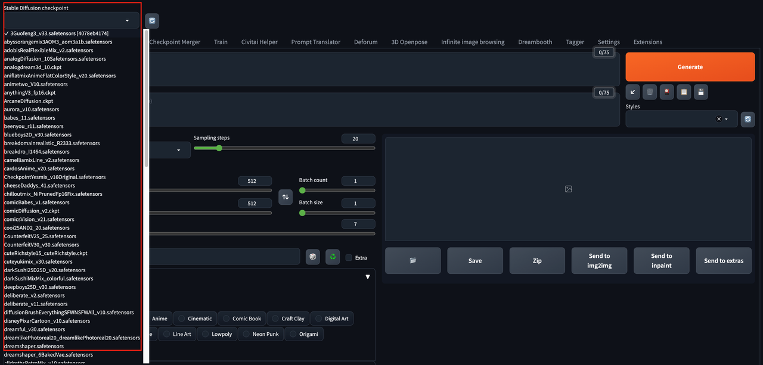Swap width and height values

[286, 196]
